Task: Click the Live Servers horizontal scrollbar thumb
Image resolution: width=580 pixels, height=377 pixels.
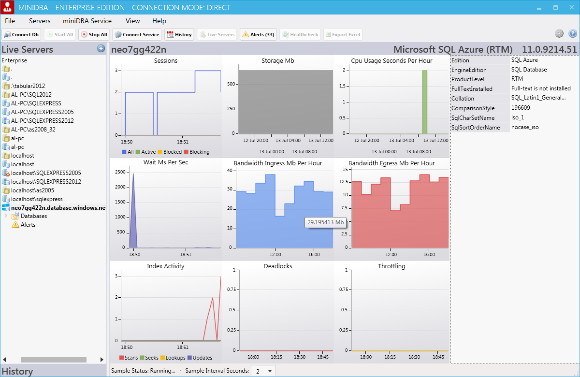Action: point(54,360)
